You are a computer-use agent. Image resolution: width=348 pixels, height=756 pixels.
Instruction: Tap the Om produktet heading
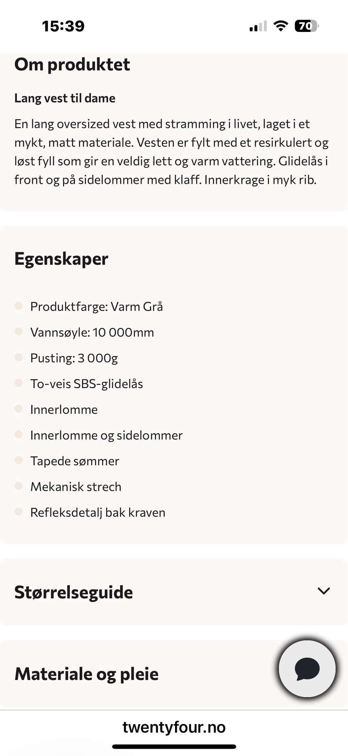click(72, 65)
